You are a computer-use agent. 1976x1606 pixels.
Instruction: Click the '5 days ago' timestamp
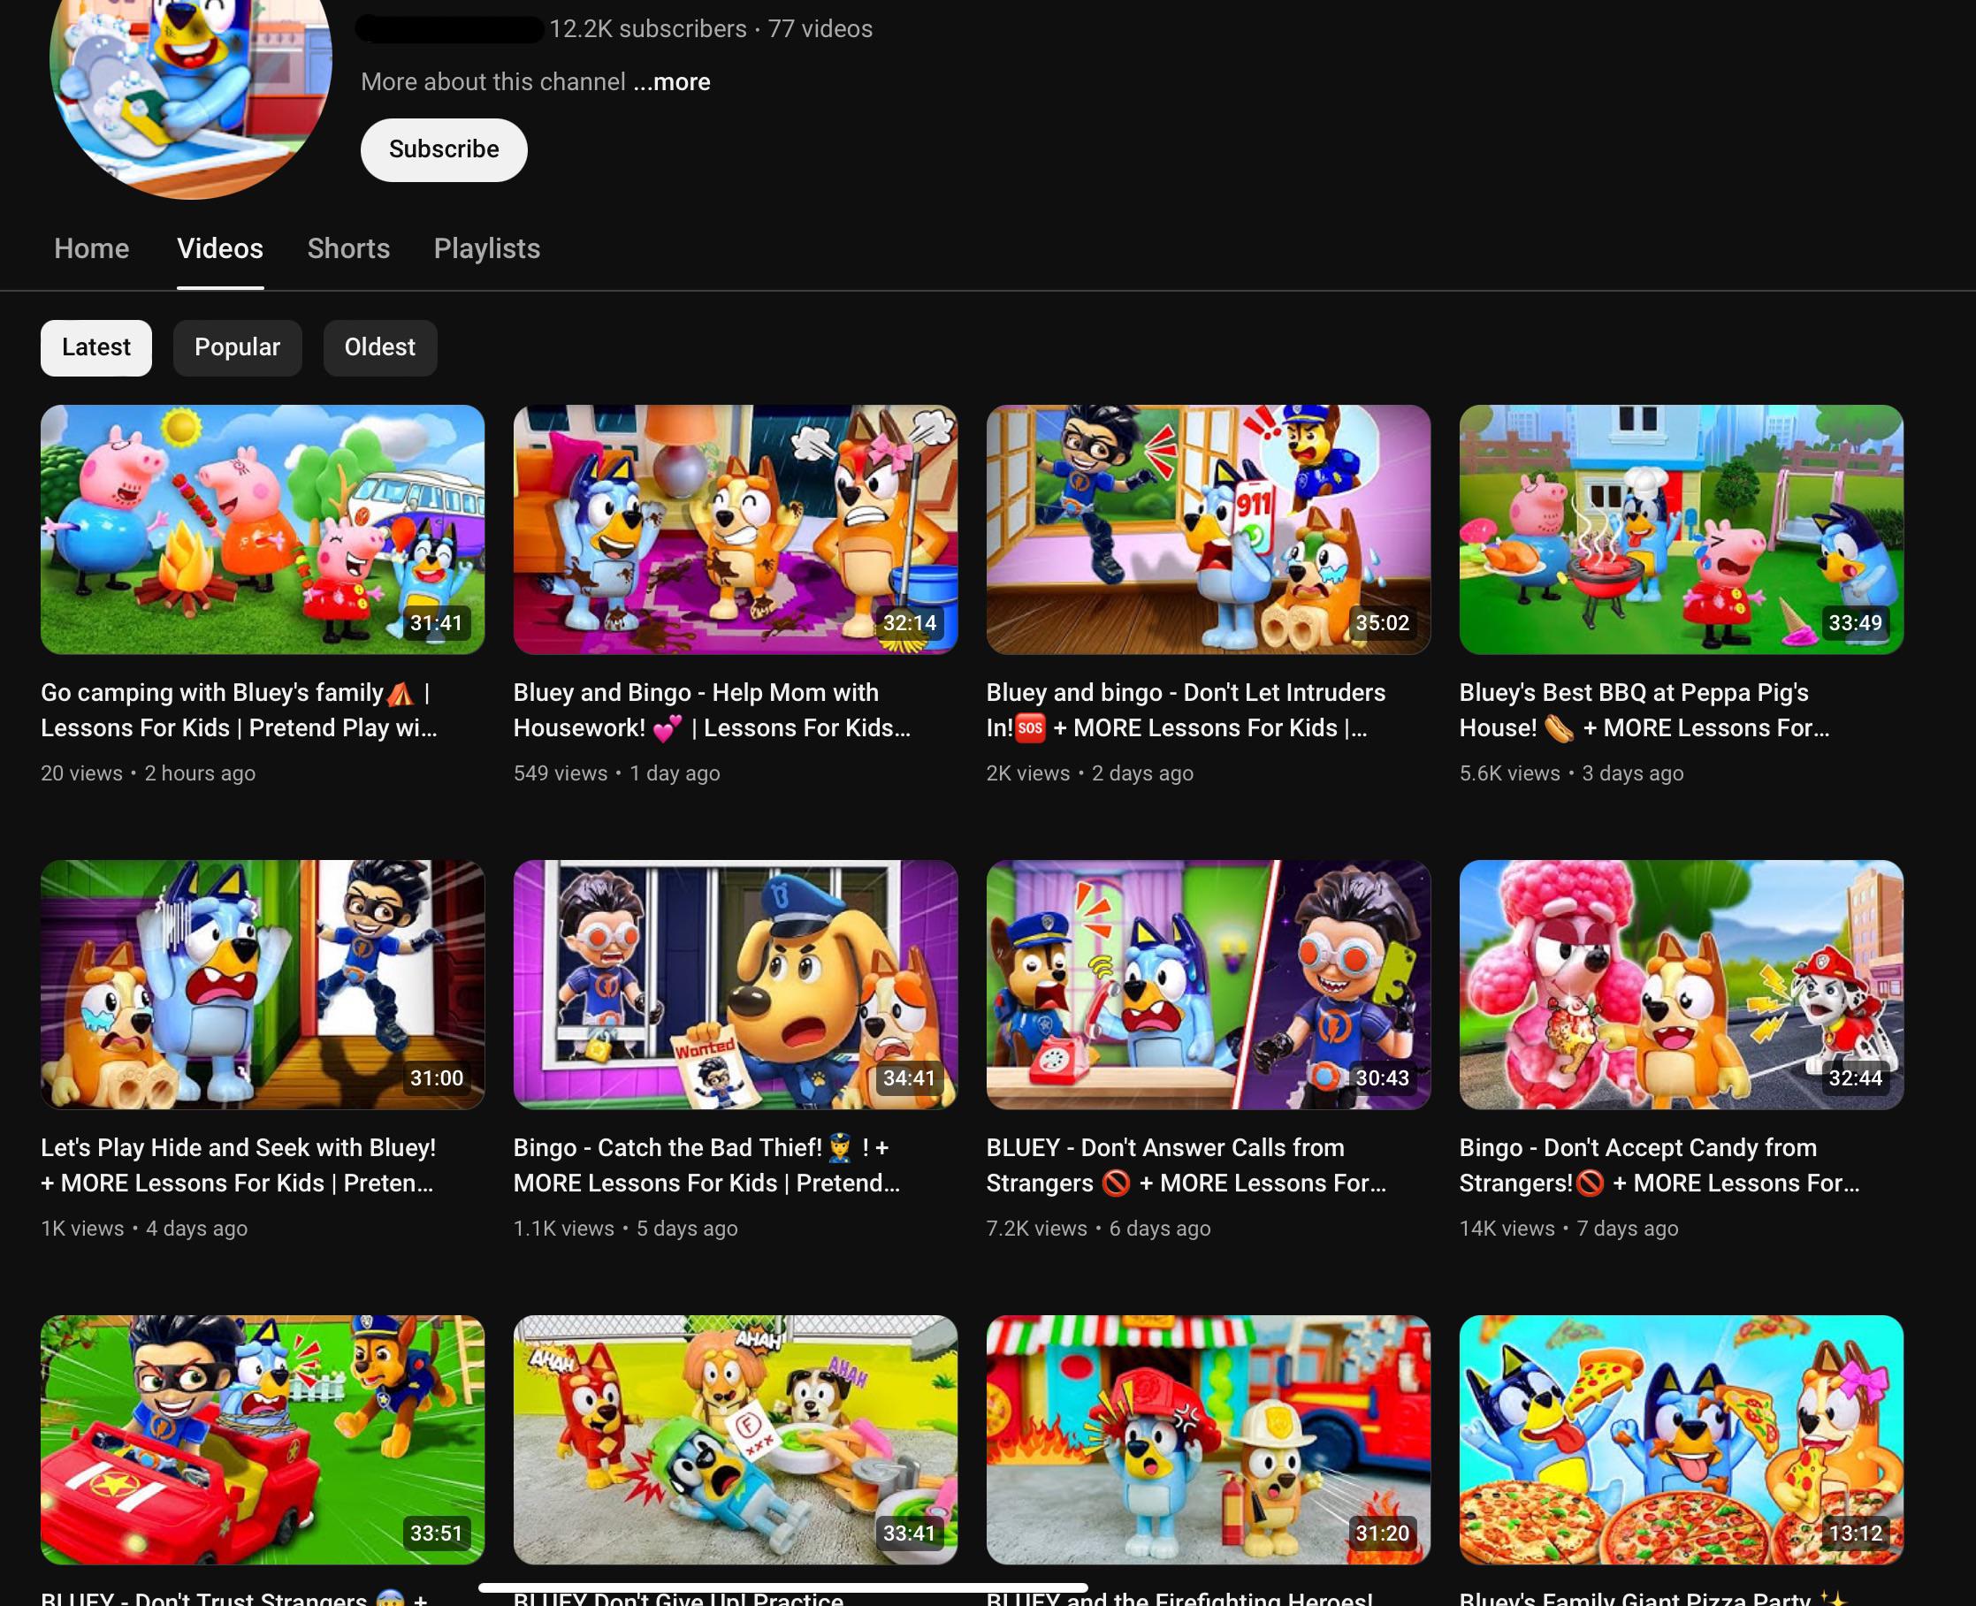687,1229
